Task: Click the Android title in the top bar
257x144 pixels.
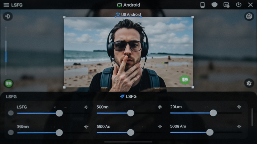Action: [129, 5]
